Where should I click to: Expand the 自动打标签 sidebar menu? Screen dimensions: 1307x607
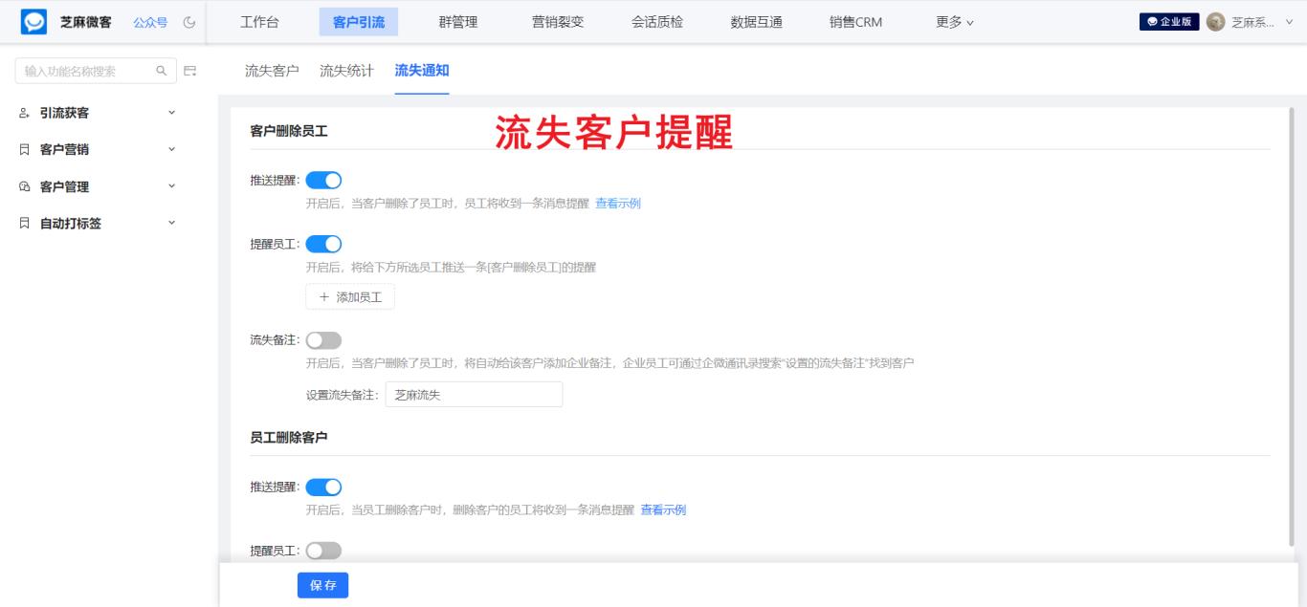click(172, 223)
